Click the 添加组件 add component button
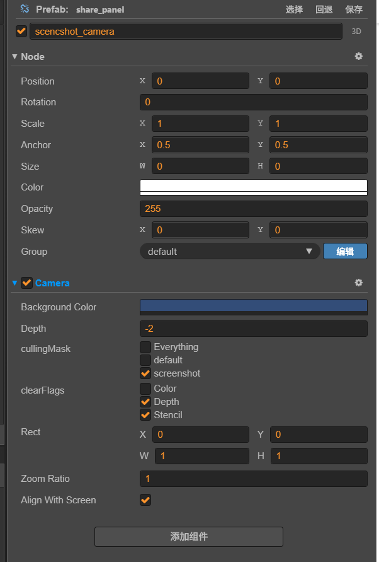 coord(189,537)
